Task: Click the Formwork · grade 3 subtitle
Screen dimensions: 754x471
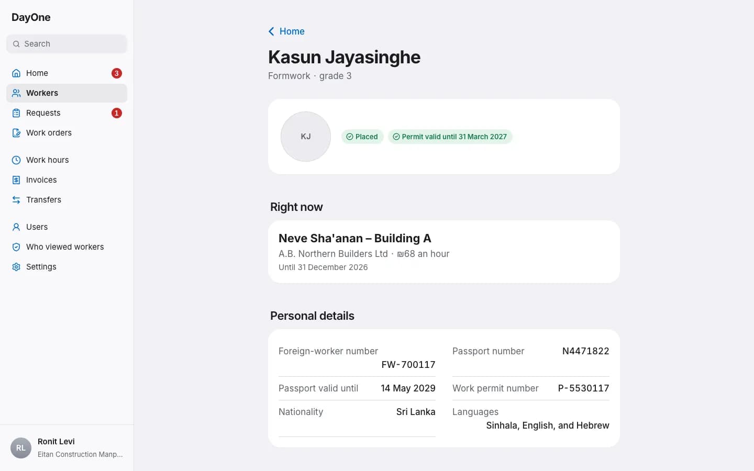Action: [x=310, y=76]
